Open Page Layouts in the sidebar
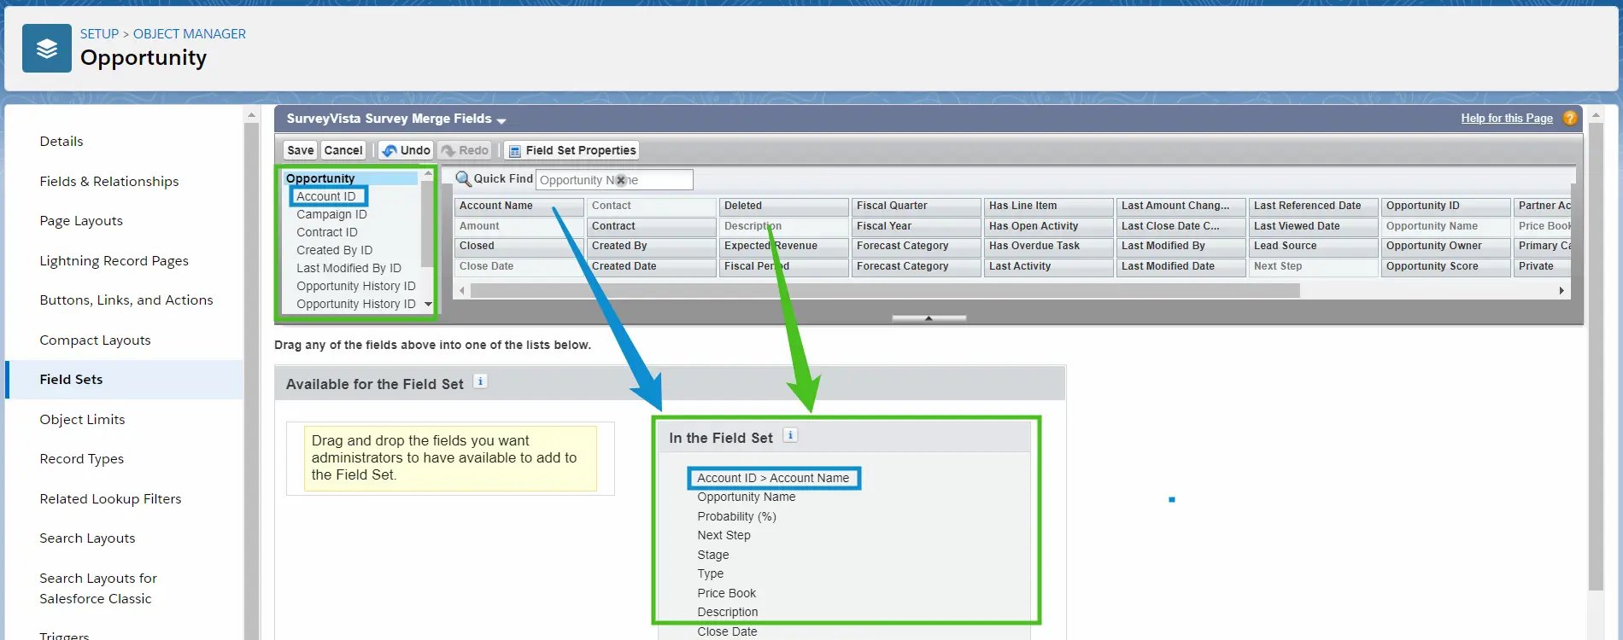 click(81, 221)
